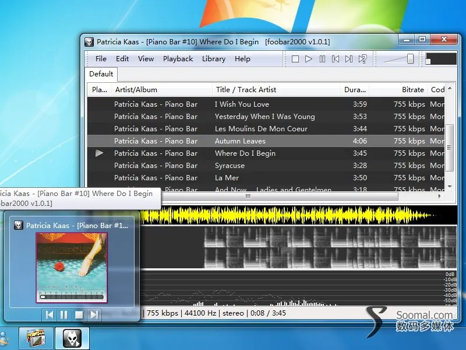Screen dimensions: 466x350
Task: Select the track Yesterday When I Was Young
Action: pos(266,117)
